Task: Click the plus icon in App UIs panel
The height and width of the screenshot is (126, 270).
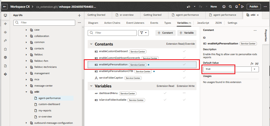Action: (x=79, y=16)
